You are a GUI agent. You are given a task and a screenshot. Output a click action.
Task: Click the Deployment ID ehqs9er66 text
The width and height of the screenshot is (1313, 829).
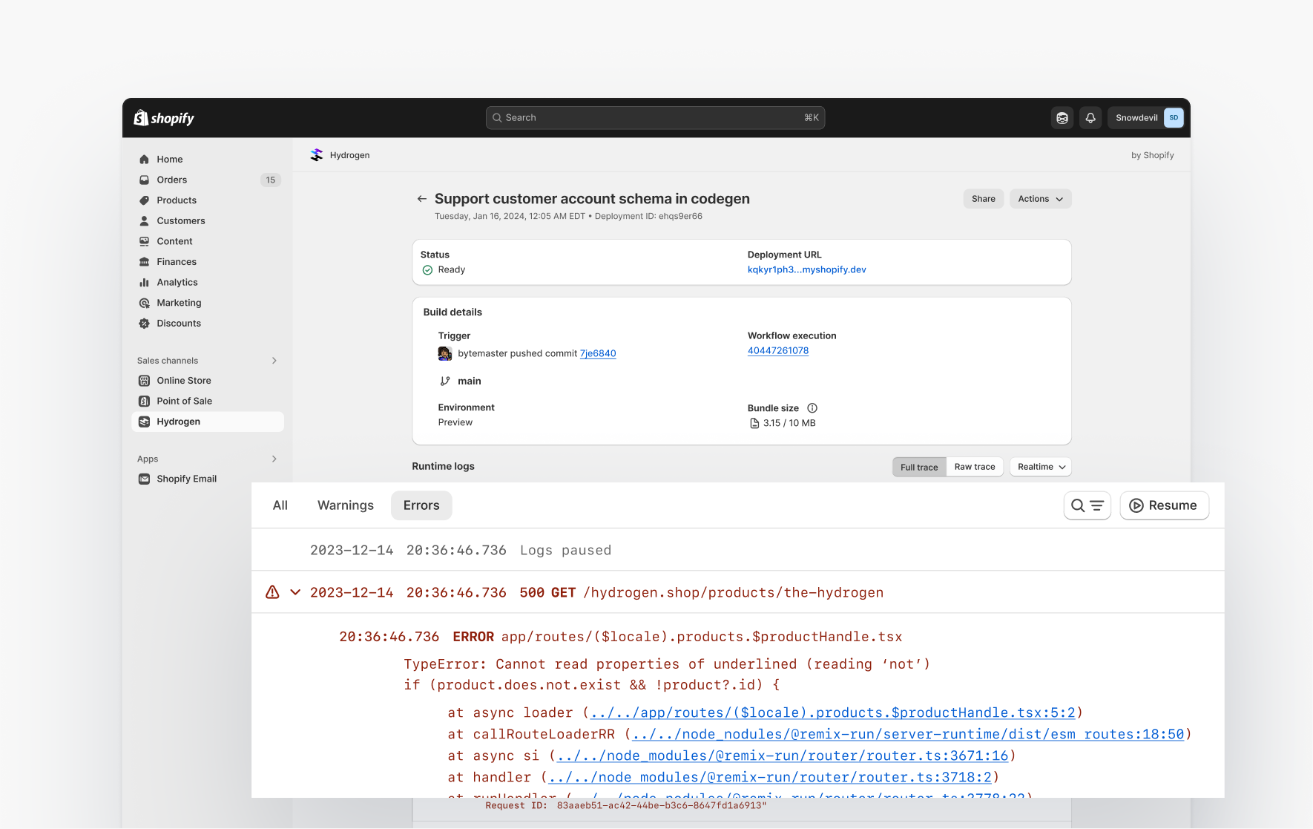click(x=648, y=217)
